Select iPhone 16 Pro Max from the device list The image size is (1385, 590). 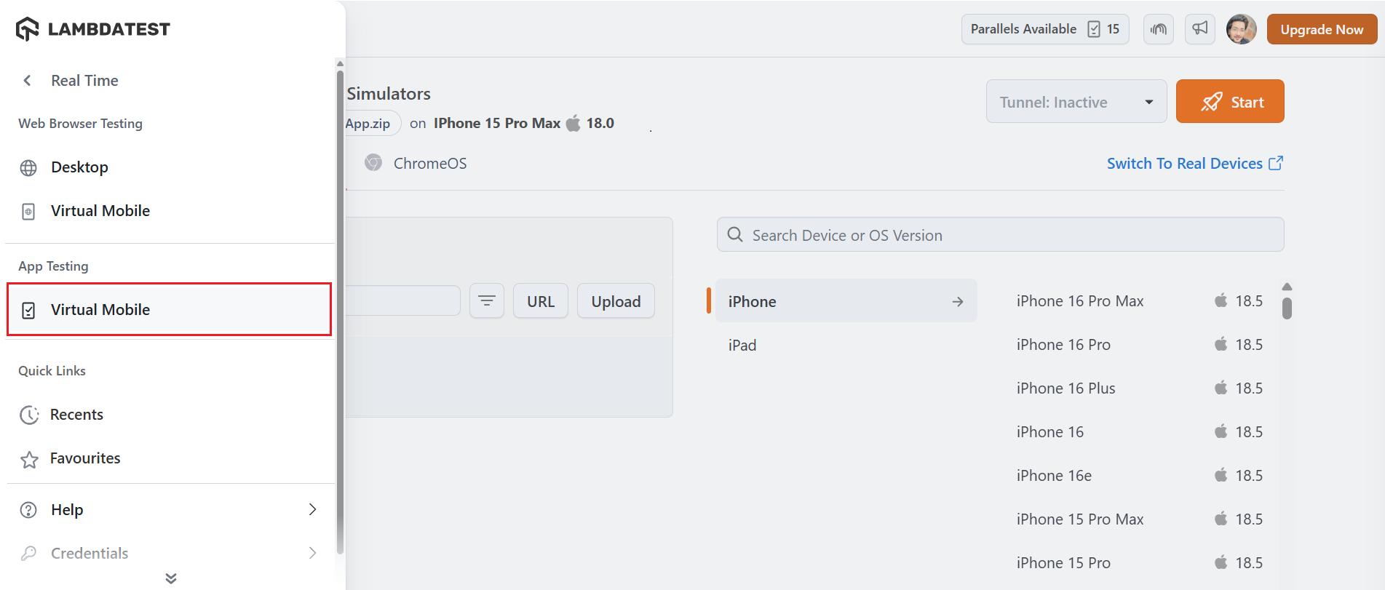tap(1080, 300)
